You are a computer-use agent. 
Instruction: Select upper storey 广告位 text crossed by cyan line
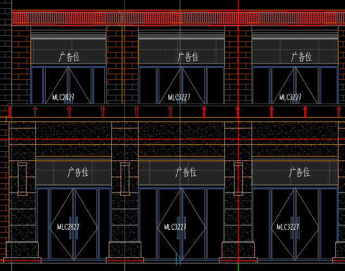pos(188,57)
